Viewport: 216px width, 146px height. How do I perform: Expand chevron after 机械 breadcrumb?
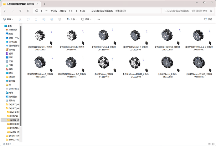(x=88, y=11)
